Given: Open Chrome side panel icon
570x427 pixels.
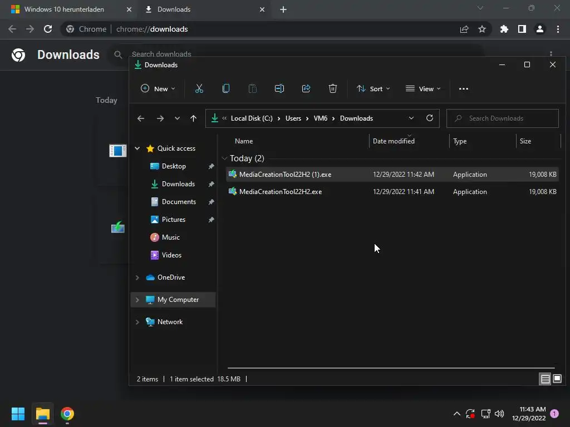Looking at the screenshot, I should pos(522,29).
